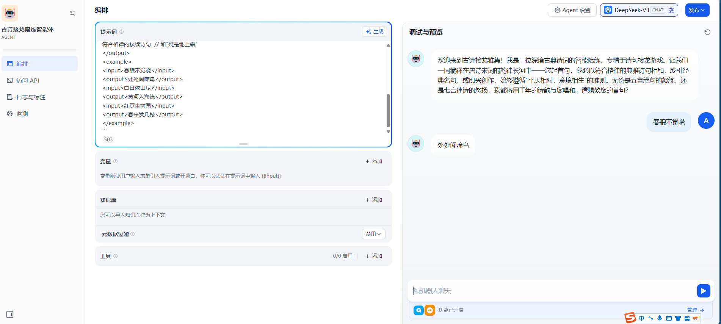Screen dimensions: 721x324
Task: Click the user avatar A
Action: [706, 121]
